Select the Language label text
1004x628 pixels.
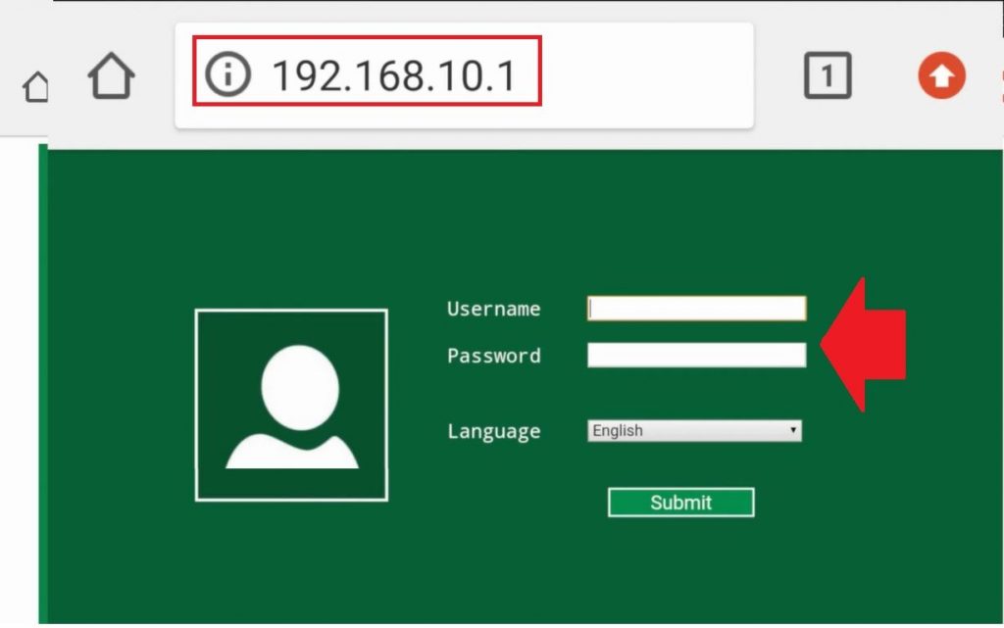[493, 431]
